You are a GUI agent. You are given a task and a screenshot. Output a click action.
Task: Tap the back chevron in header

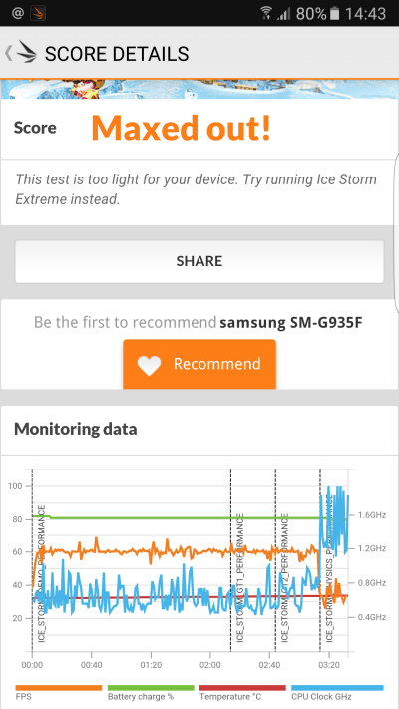click(x=8, y=54)
